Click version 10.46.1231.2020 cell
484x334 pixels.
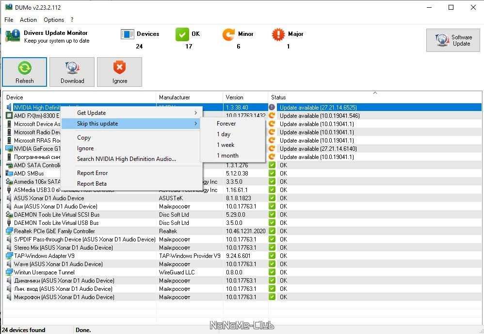click(x=245, y=231)
